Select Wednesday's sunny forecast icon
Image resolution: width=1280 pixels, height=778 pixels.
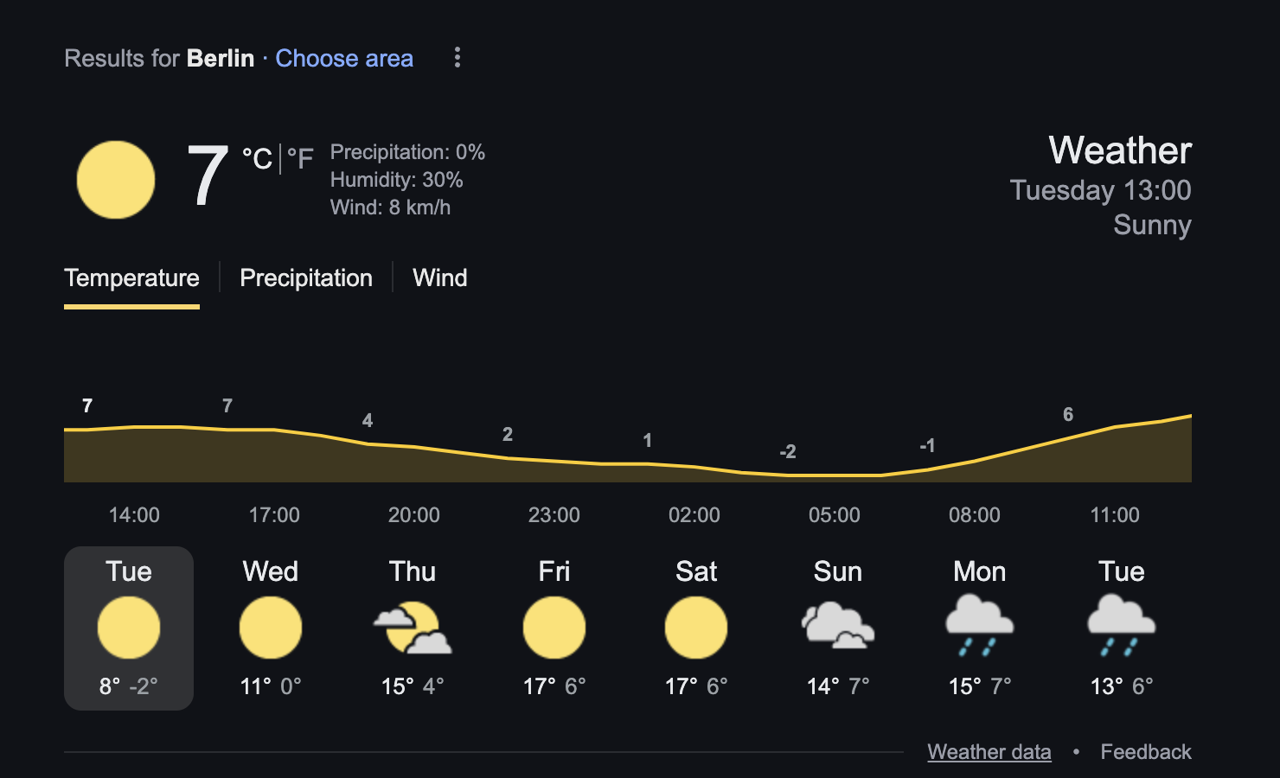pos(271,628)
